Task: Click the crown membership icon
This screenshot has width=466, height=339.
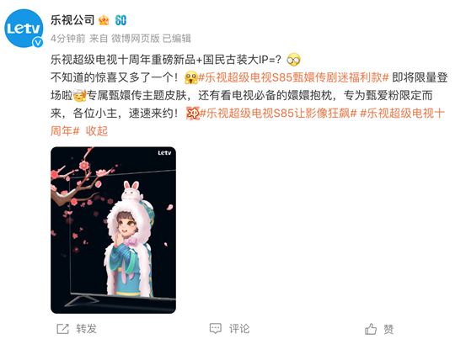Action: click(x=104, y=20)
